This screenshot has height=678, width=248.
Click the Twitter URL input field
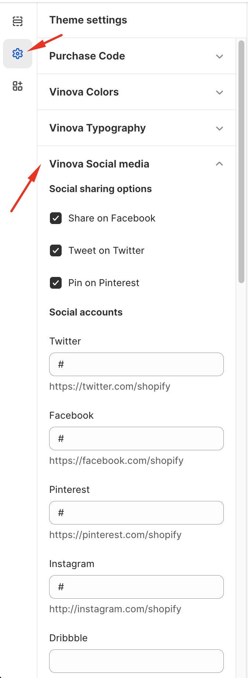(136, 364)
